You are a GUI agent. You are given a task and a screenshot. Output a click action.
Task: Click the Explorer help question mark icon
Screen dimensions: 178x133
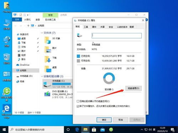click(147, 20)
